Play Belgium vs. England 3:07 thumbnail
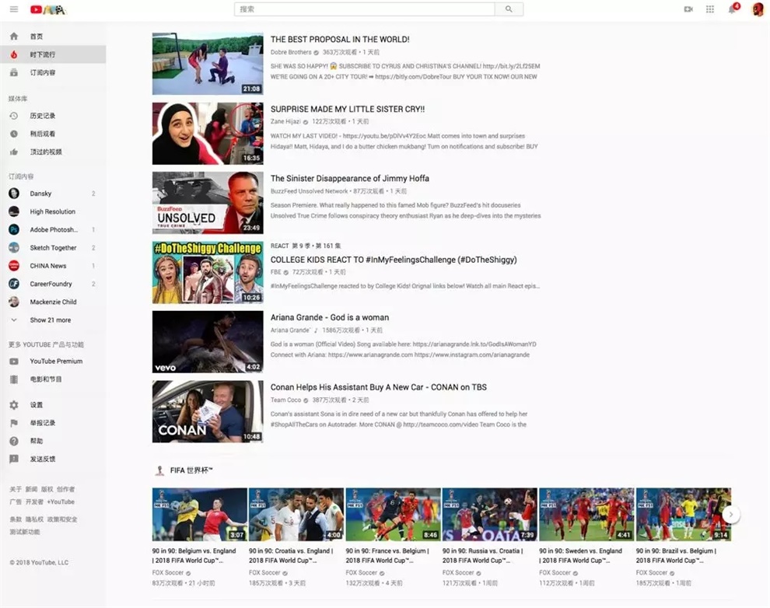770x608 pixels. pos(199,514)
